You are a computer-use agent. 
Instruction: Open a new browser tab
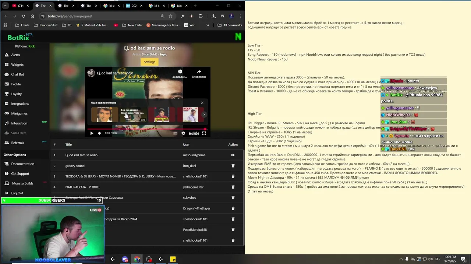coord(195,5)
